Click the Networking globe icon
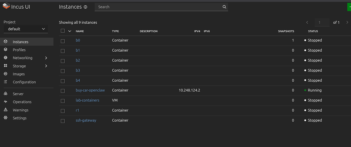 [x=6, y=58]
